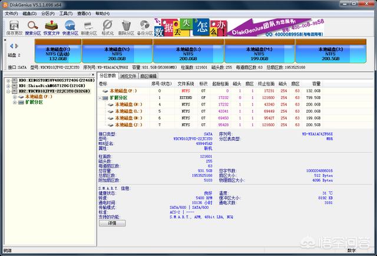Click the Delete Partition (删除分区) trash icon
The height and width of the screenshot is (256, 377).
point(126,28)
